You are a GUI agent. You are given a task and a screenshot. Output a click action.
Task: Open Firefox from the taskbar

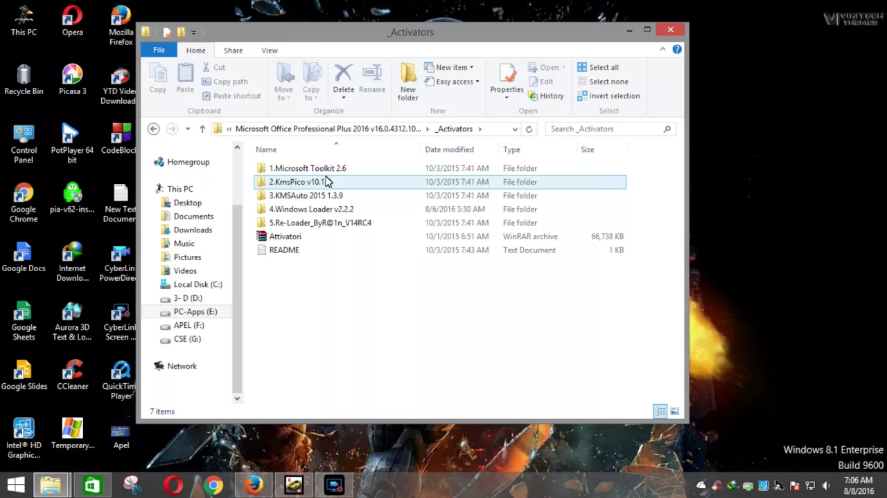pyautogui.click(x=254, y=485)
